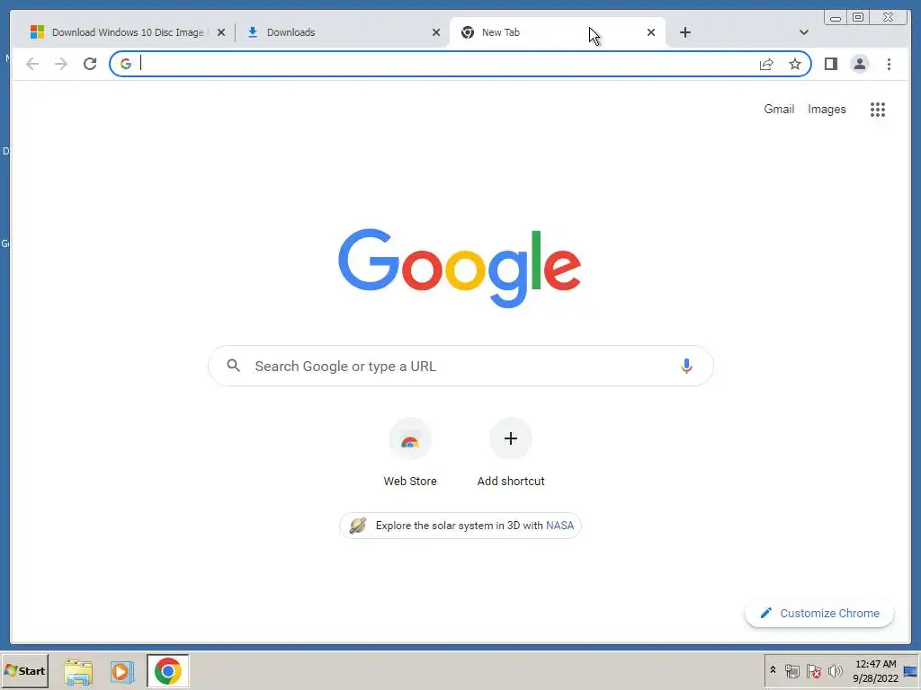Open Explore the solar system NASA link

(460, 525)
